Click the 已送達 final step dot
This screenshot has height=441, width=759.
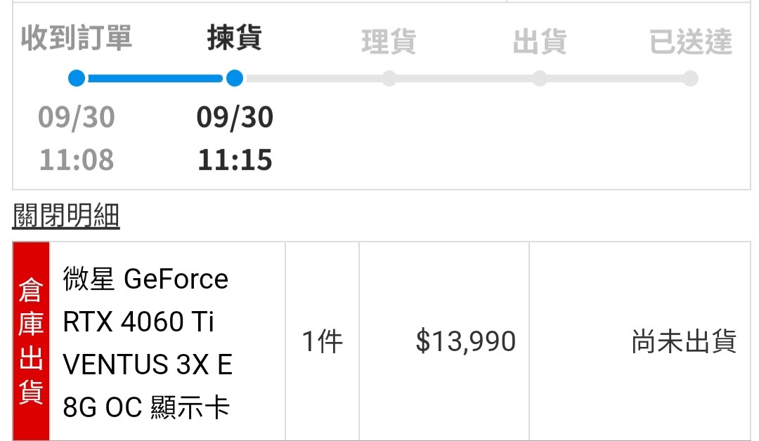tap(690, 78)
